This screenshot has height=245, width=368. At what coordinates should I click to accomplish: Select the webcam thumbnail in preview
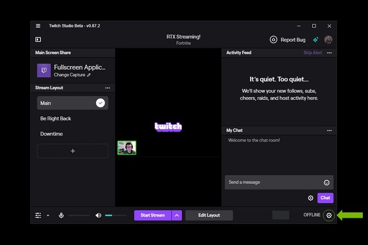tap(127, 148)
